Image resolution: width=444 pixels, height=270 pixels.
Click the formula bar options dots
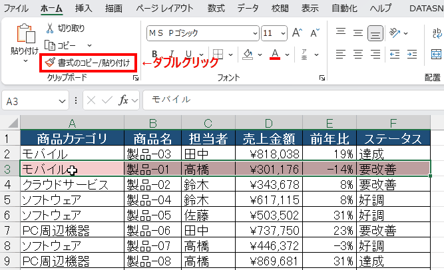tap(76, 100)
